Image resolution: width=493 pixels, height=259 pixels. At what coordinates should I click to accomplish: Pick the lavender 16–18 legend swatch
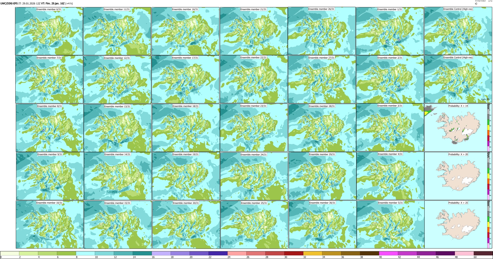161,253
